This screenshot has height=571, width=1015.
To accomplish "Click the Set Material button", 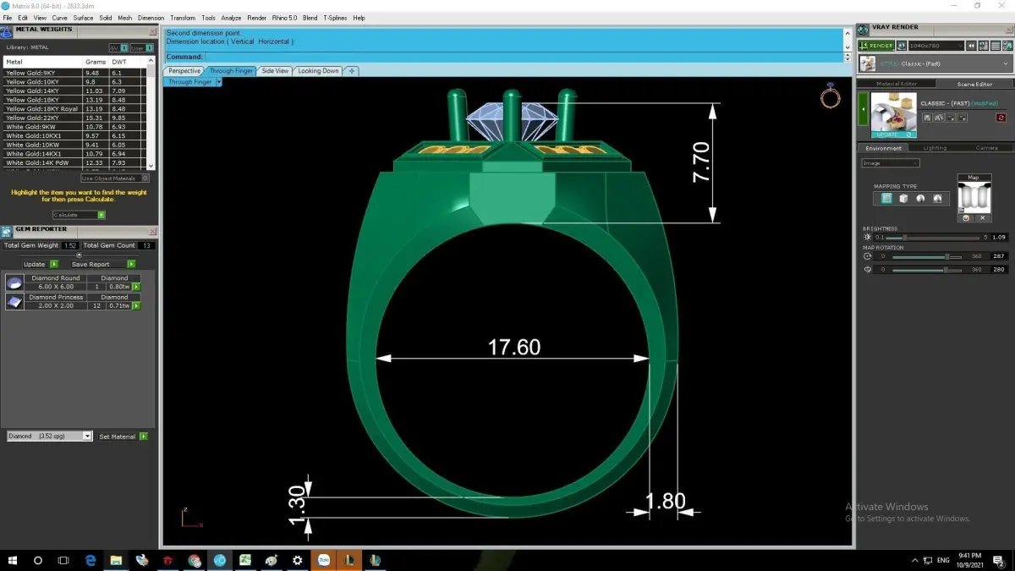I will pyautogui.click(x=123, y=436).
